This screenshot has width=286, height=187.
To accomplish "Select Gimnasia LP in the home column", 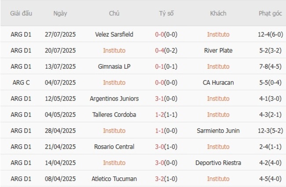I will (114, 67).
